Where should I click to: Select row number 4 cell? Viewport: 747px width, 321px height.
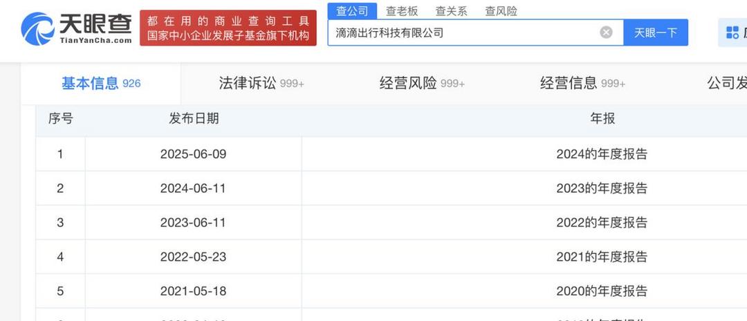[60, 257]
